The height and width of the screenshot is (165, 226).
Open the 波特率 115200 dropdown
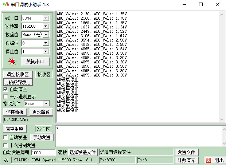click(x=46, y=26)
